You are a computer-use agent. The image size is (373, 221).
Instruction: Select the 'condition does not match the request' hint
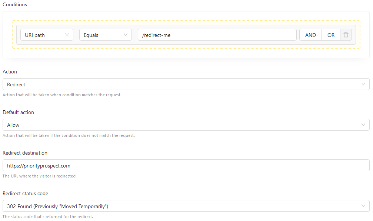pos(69,135)
